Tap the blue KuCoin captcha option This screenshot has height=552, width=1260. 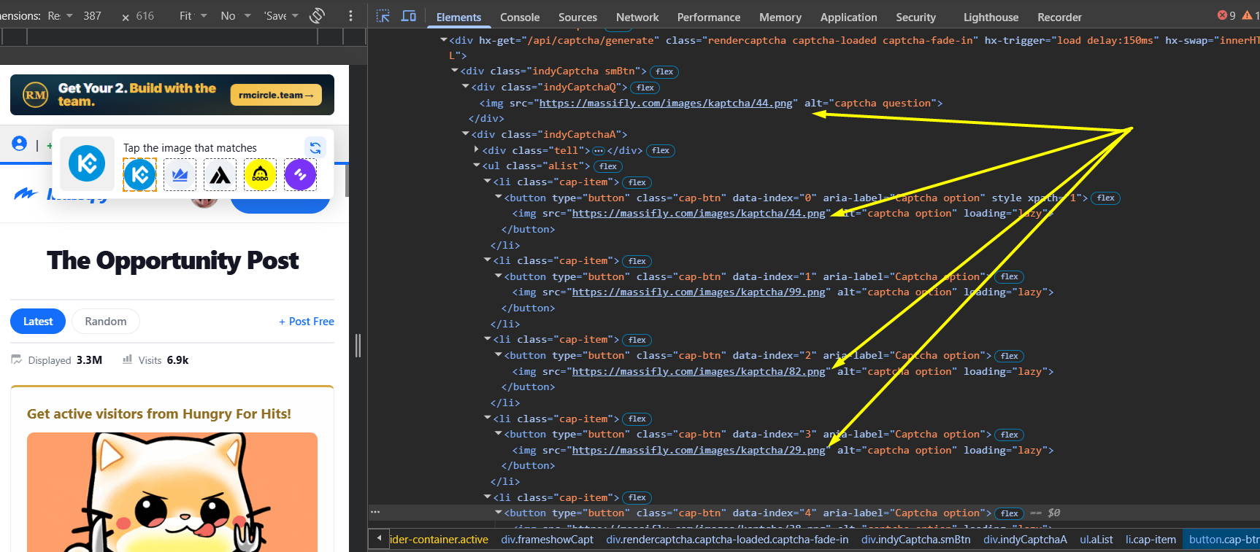pos(139,175)
